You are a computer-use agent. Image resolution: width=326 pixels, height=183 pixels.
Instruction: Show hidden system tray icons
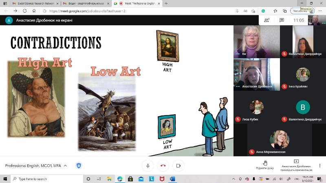tap(233, 179)
